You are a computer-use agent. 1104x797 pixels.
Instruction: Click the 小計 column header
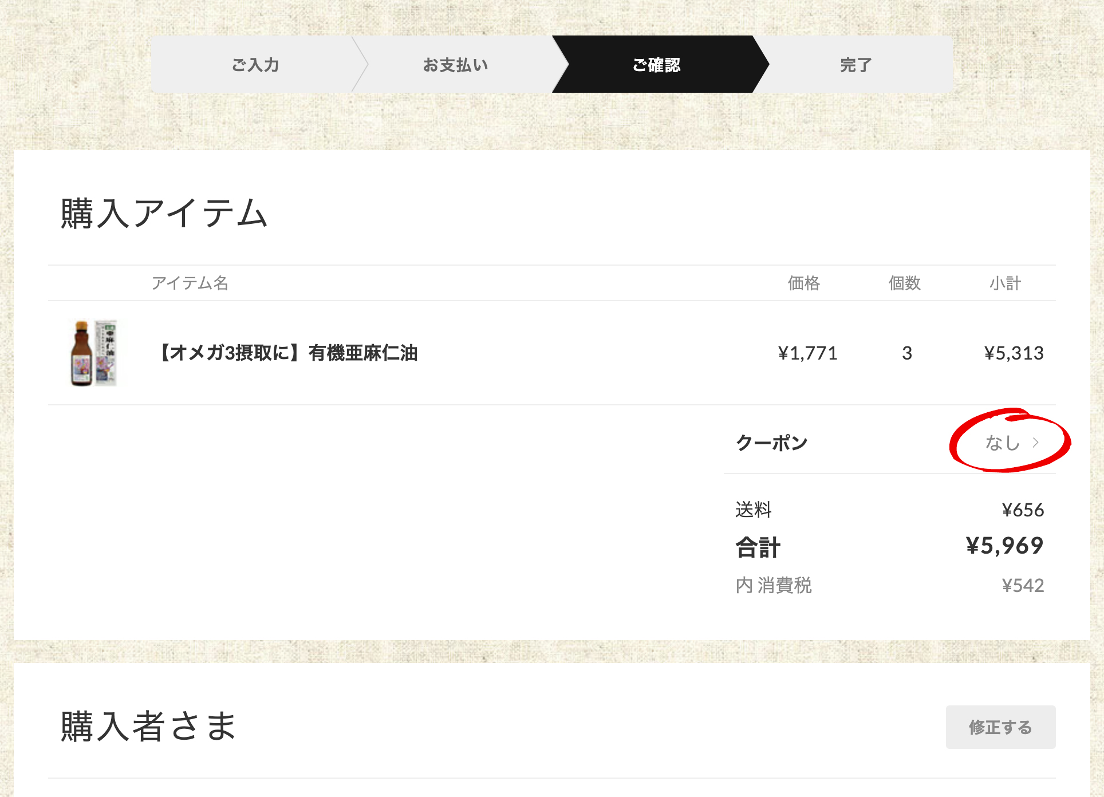point(1005,283)
